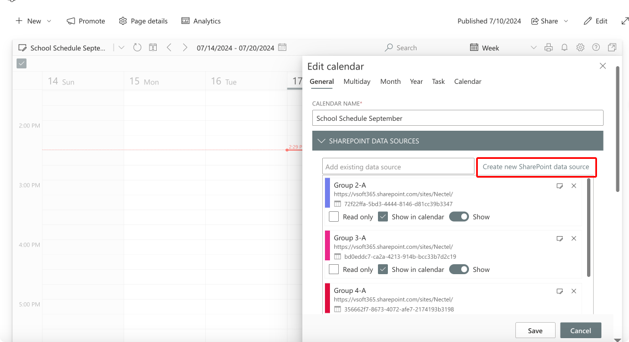Click the Group 2-A list icon
The height and width of the screenshot is (342, 629).
[337, 204]
